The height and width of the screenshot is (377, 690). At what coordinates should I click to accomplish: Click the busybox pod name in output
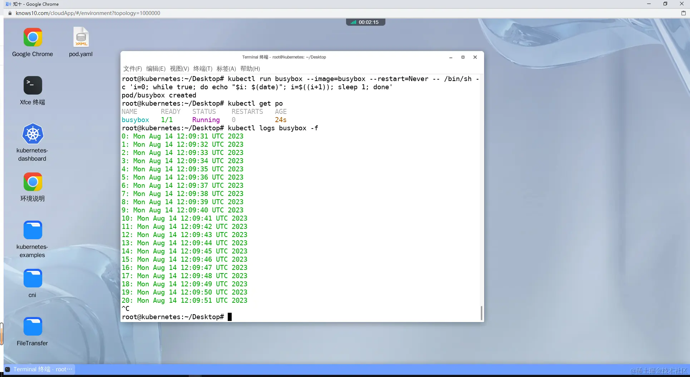[x=135, y=120]
